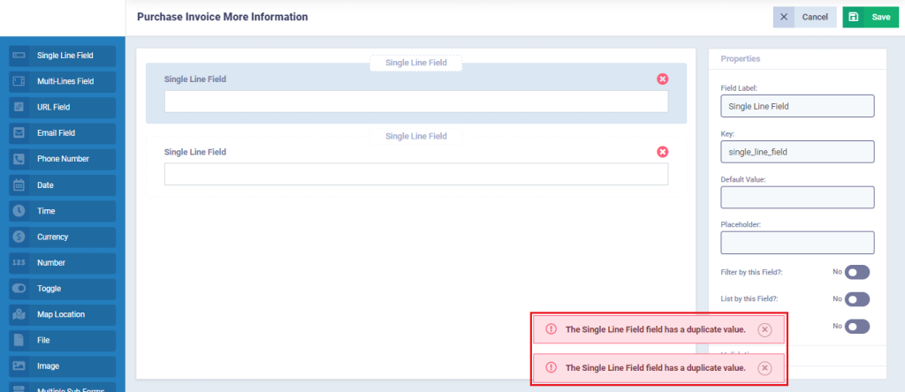Click lower duplicate value error message text
905x392 pixels.
[x=655, y=368]
